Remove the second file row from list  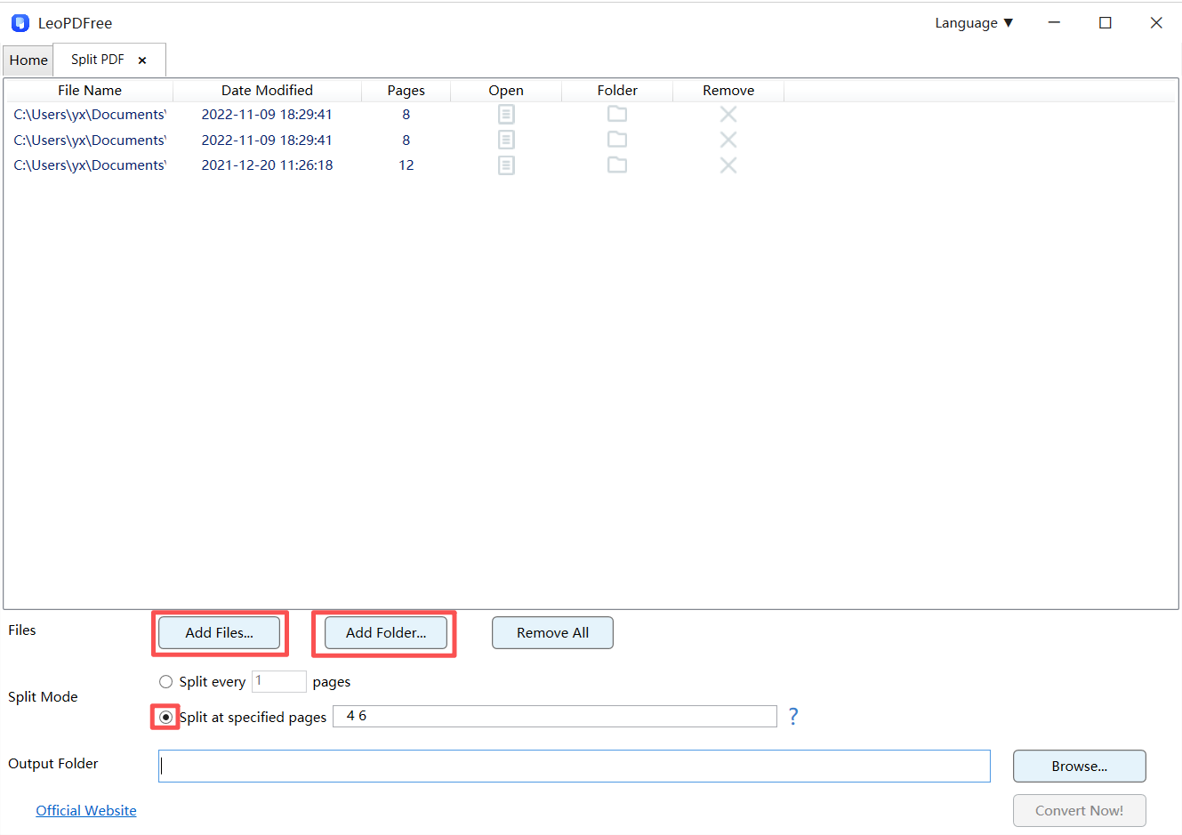[728, 140]
